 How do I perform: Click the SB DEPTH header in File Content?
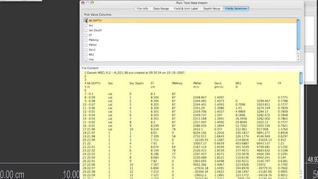94,84
